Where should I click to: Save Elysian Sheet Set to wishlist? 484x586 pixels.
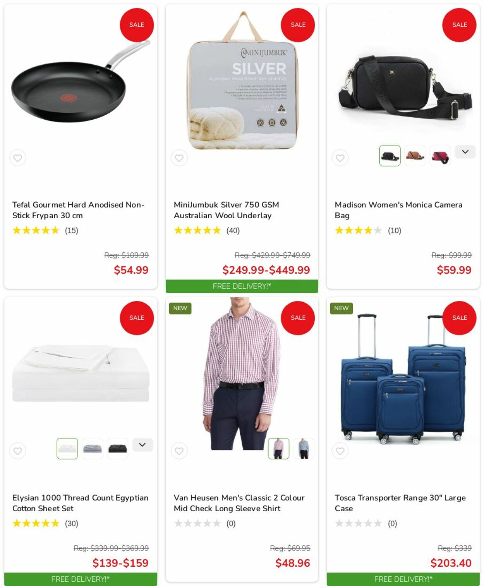tap(18, 451)
